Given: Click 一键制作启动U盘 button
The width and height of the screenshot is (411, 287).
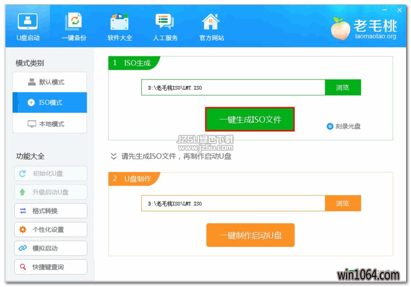Looking at the screenshot, I should (250, 235).
